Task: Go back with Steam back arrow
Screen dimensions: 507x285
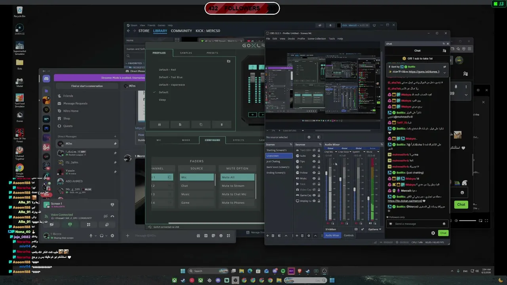Action: coord(128,31)
